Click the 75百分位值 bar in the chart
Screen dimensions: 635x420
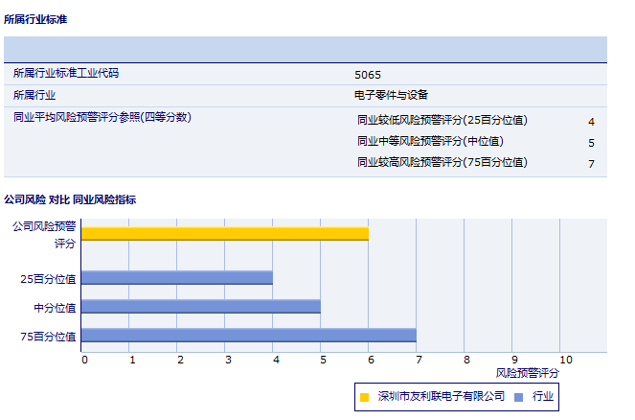249,336
